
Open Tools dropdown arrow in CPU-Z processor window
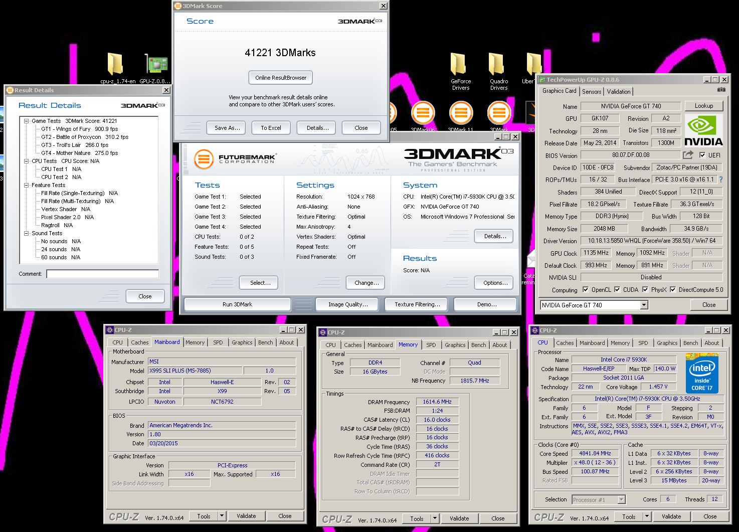pos(647,516)
